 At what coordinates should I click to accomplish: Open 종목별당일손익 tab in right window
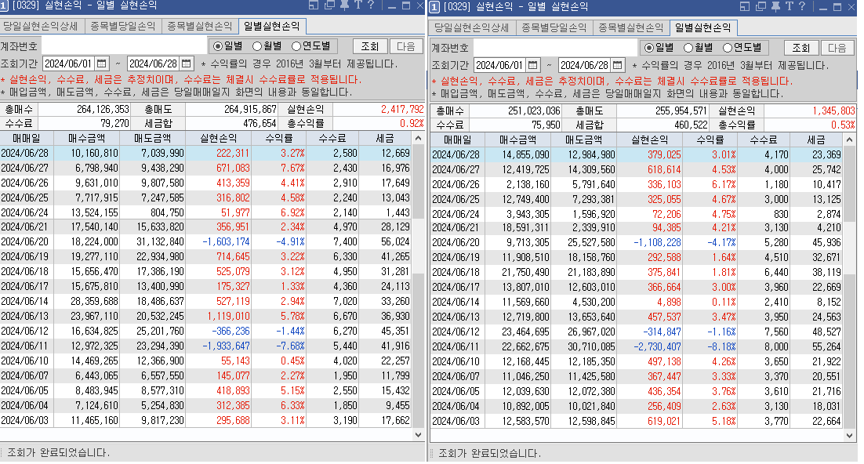(554, 27)
